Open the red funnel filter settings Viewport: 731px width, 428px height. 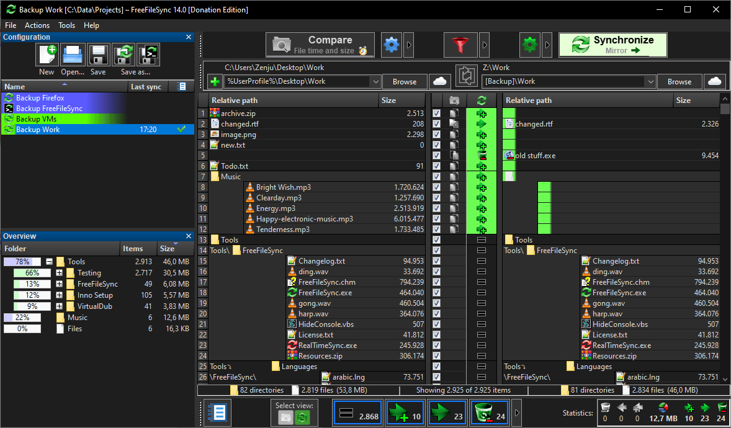pyautogui.click(x=461, y=45)
